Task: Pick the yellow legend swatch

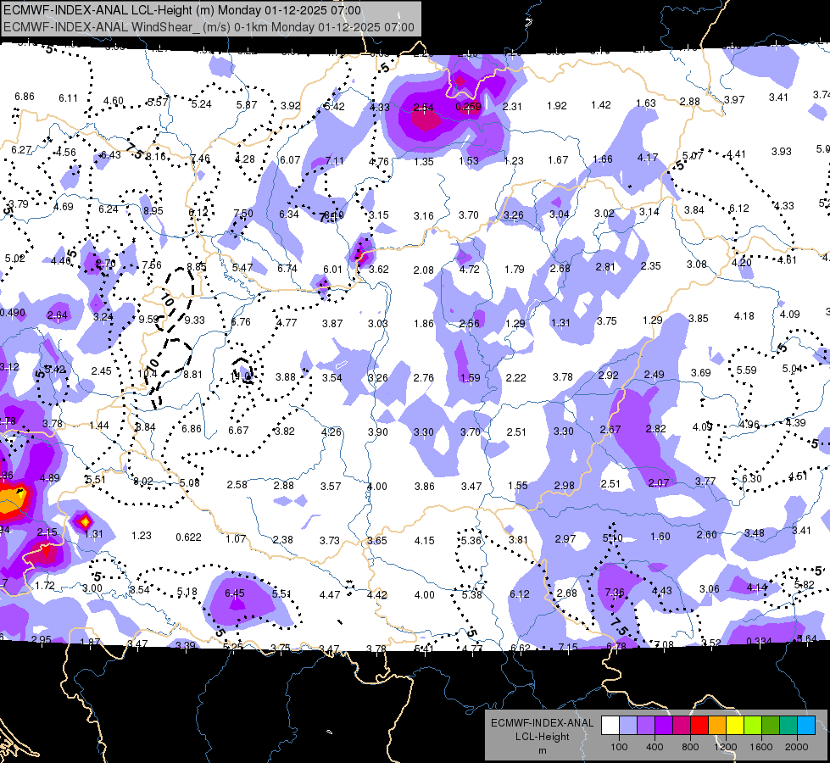Action: pos(735,725)
